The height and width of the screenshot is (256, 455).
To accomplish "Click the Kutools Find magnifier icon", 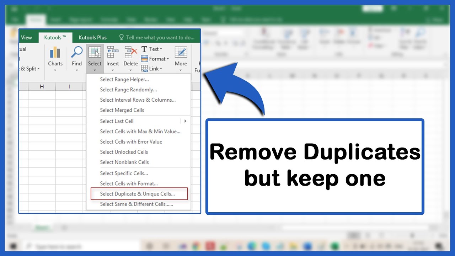I will point(77,52).
